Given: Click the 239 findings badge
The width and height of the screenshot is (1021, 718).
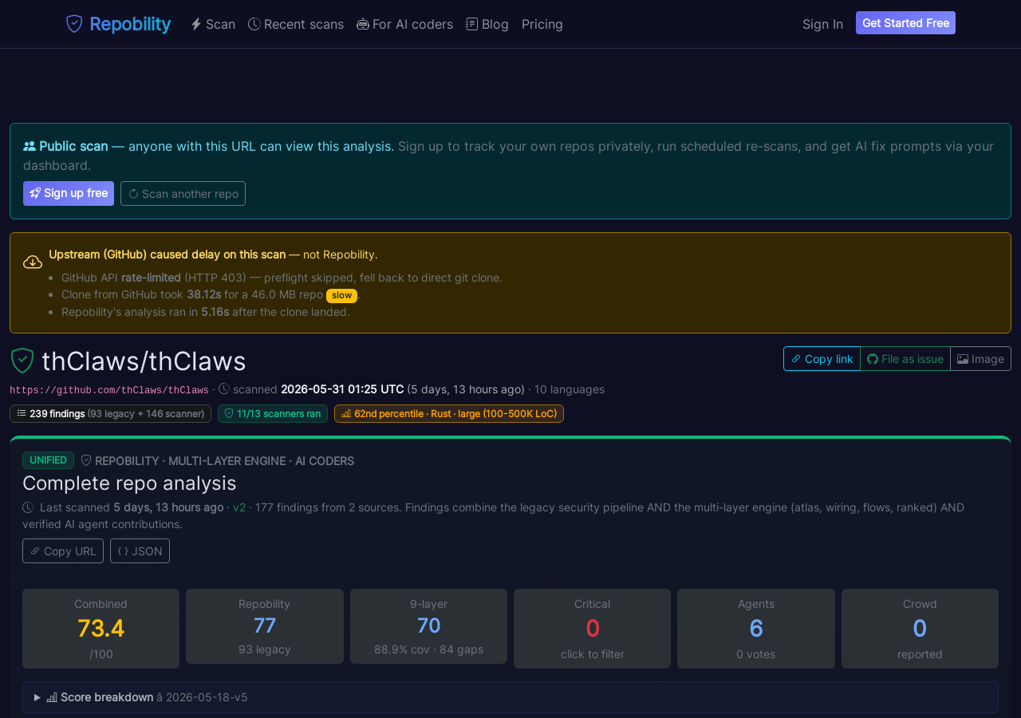Looking at the screenshot, I should (110, 413).
